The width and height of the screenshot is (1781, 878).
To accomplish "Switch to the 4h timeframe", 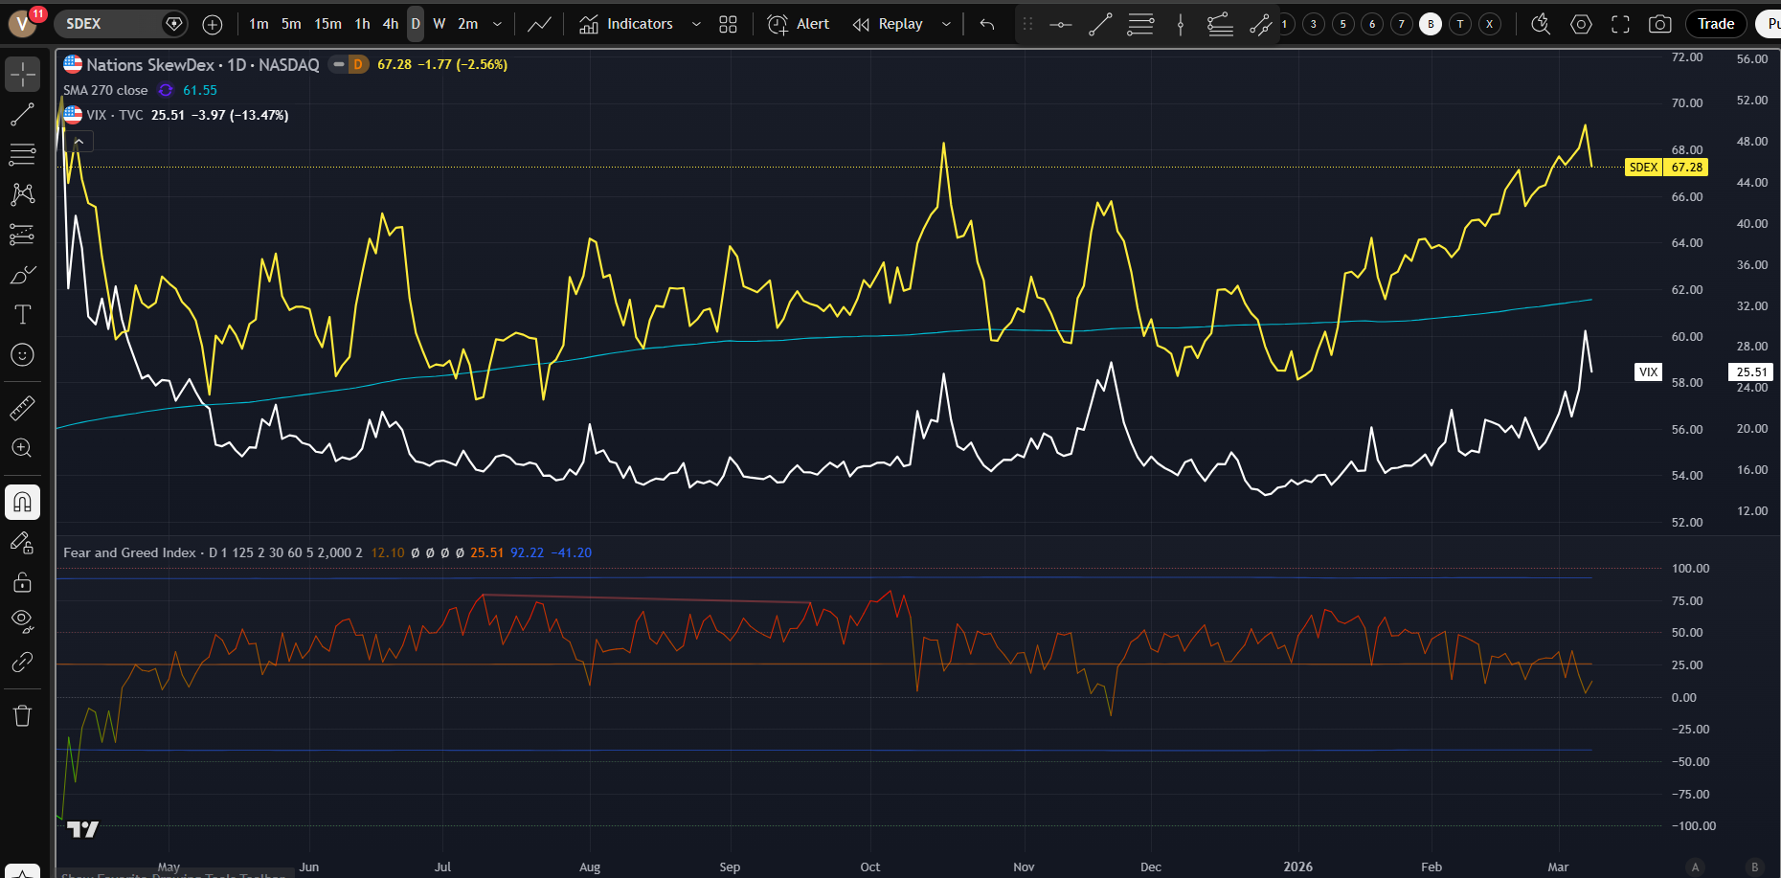I will point(390,24).
